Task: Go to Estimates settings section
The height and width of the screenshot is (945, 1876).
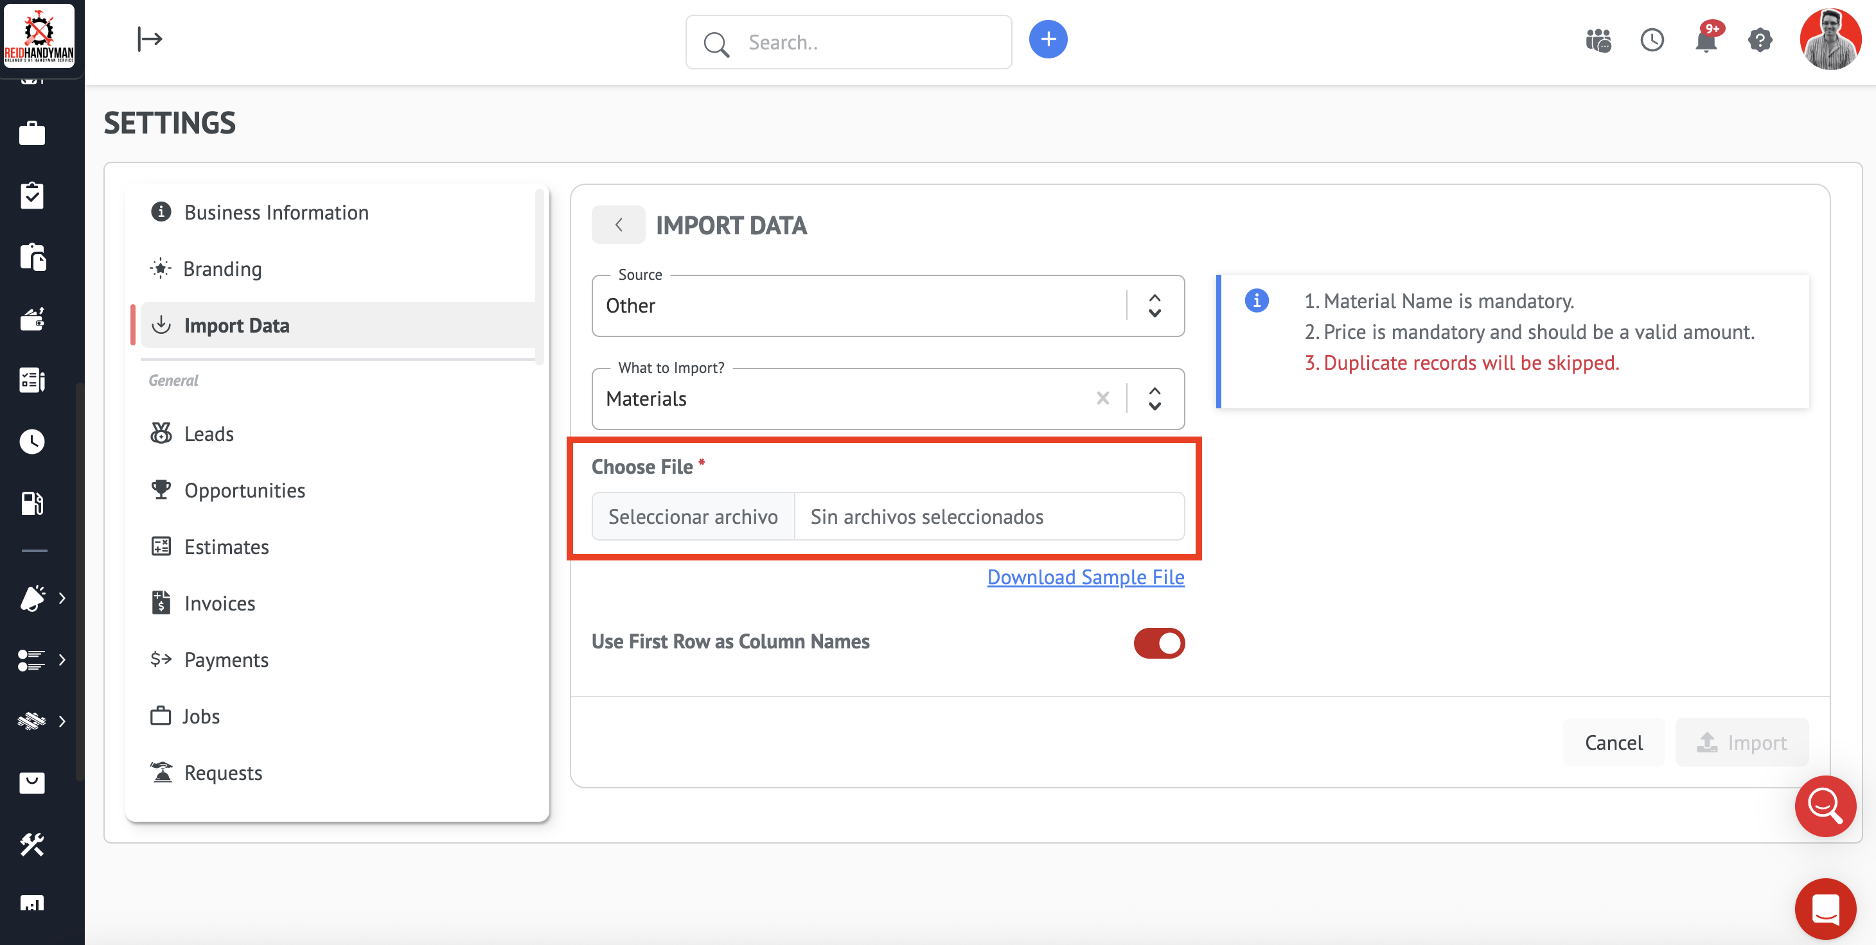Action: pos(226,547)
